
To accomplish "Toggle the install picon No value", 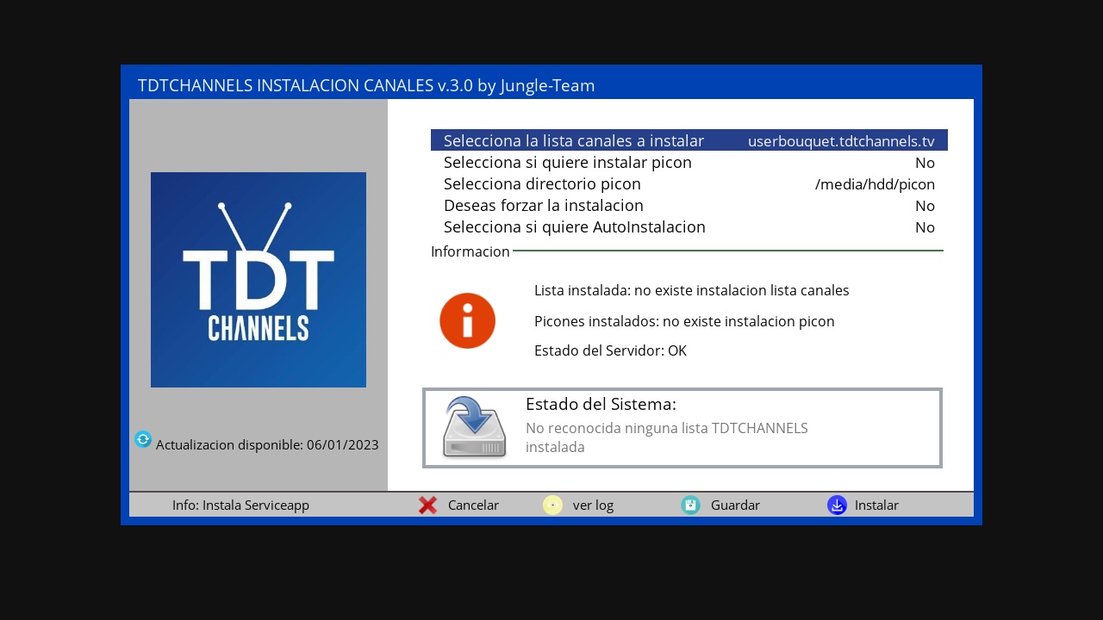I will point(925,163).
